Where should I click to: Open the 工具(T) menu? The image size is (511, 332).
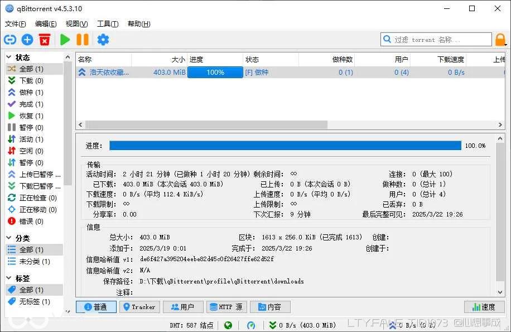click(x=108, y=24)
